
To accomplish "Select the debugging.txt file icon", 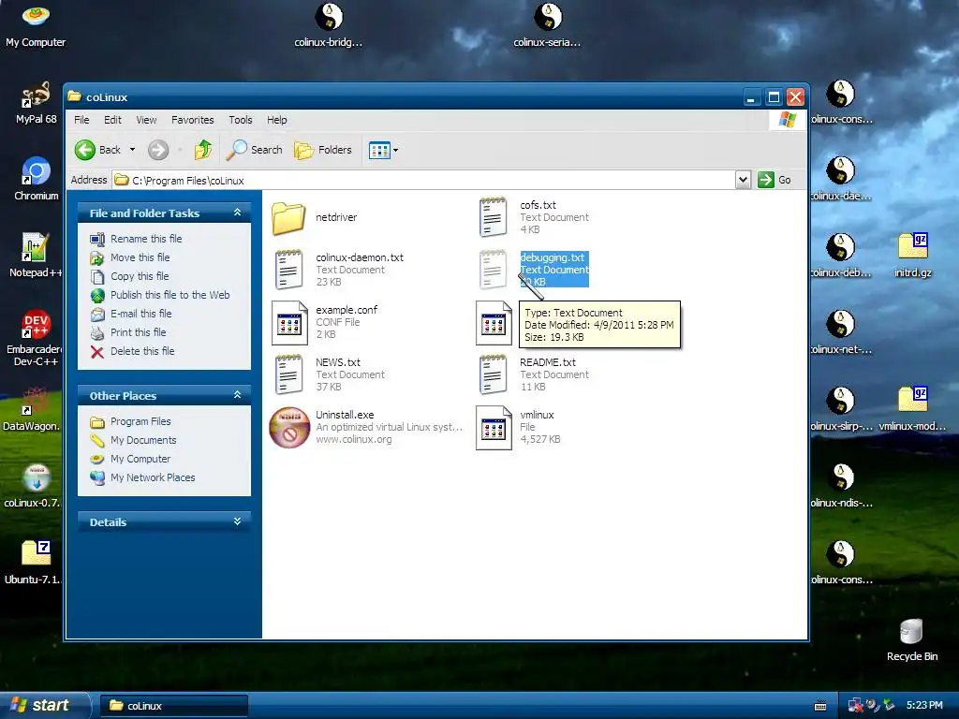I will (x=493, y=270).
